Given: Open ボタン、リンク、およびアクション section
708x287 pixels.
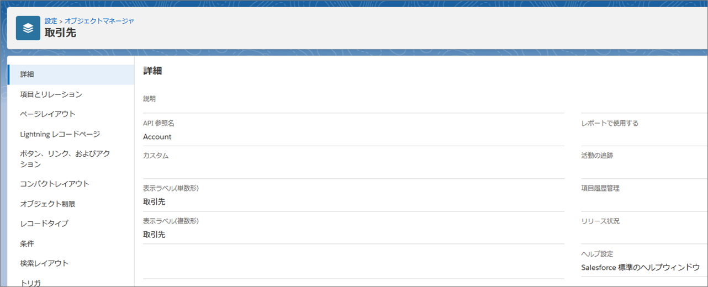Looking at the screenshot, I should [x=65, y=158].
